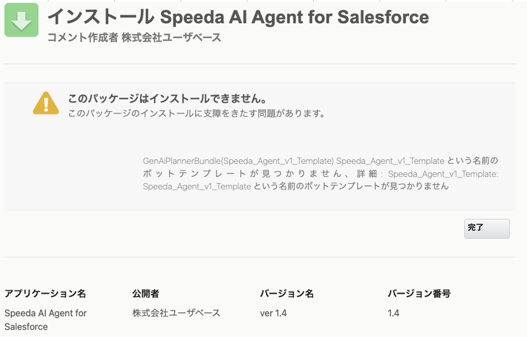Viewport: 527px width, 337px height.
Task: Click the バージョン名 column header
Action: [x=287, y=293]
